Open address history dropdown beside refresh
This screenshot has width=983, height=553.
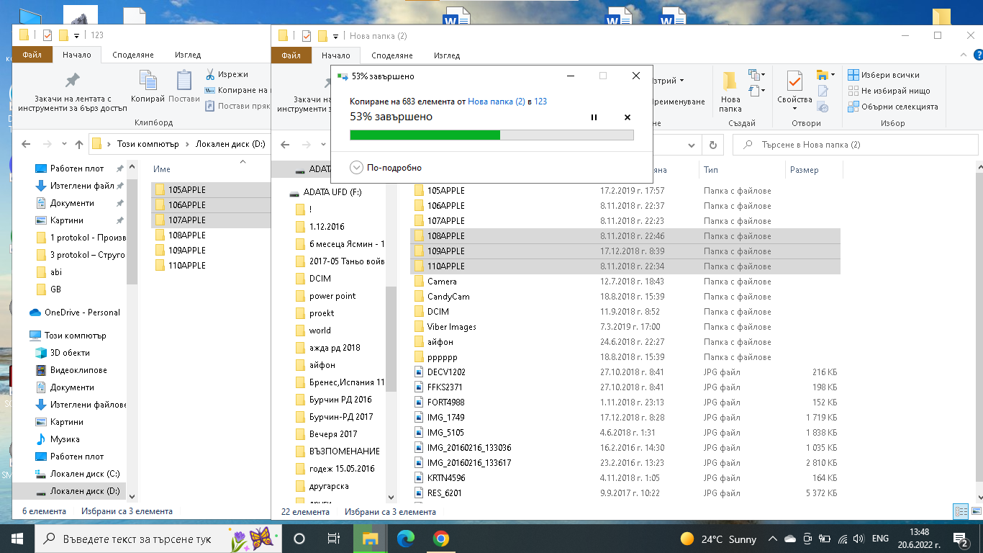click(x=693, y=145)
